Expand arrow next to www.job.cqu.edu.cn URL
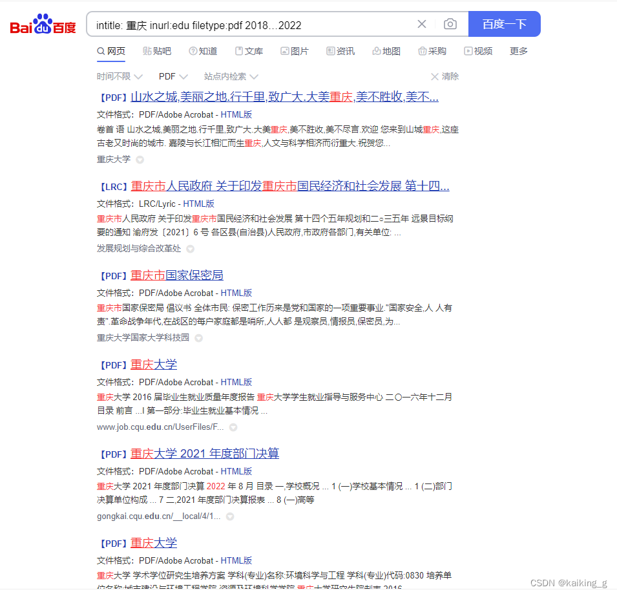617x594 pixels. [233, 427]
